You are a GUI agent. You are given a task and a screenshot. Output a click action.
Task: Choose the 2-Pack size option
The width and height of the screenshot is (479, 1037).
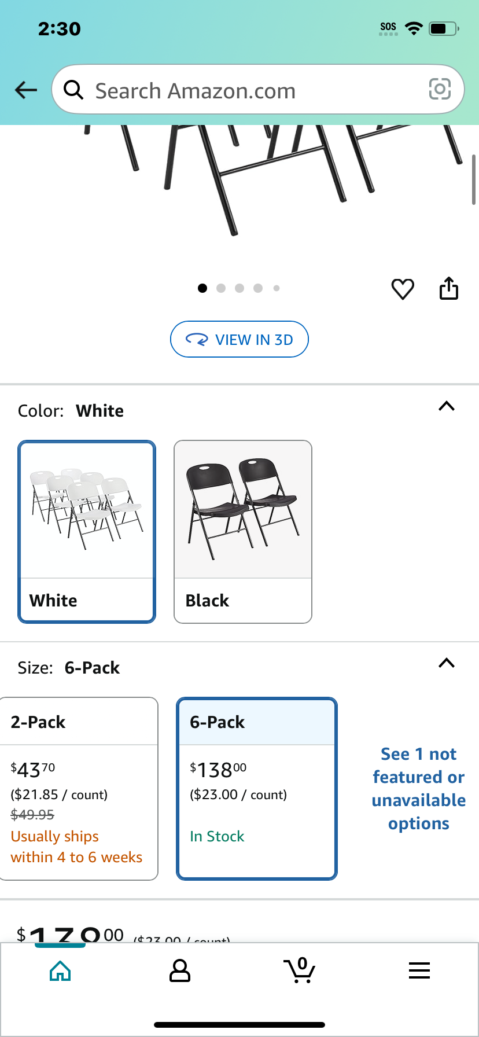pos(78,789)
